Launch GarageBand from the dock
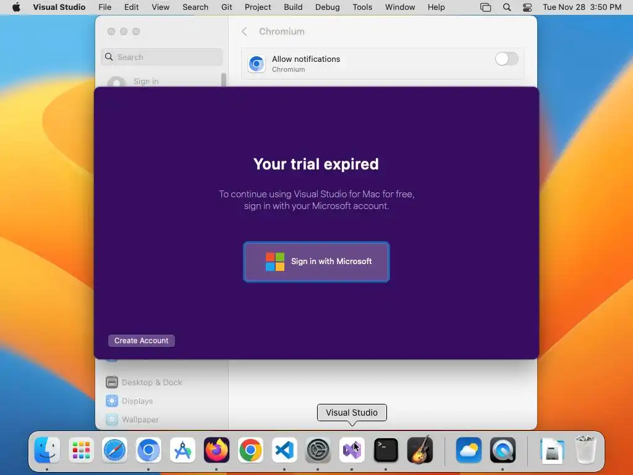 (x=420, y=450)
